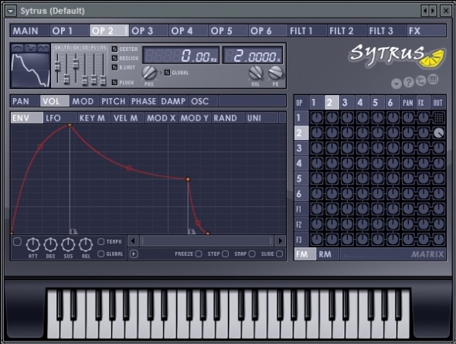The image size is (456, 344).
Task: Switch matrix to RM mode
Action: click(x=327, y=254)
